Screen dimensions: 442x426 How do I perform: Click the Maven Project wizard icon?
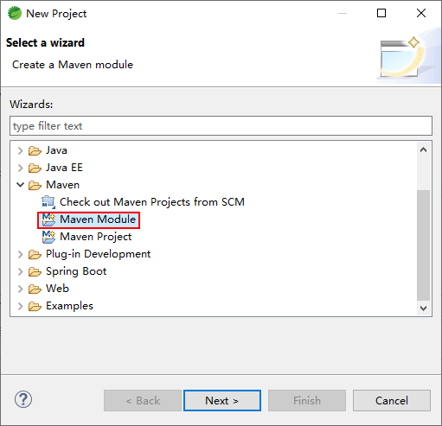coord(48,237)
